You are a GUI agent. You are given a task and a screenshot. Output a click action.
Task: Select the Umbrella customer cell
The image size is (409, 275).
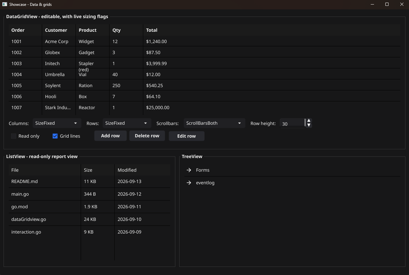[x=59, y=74]
